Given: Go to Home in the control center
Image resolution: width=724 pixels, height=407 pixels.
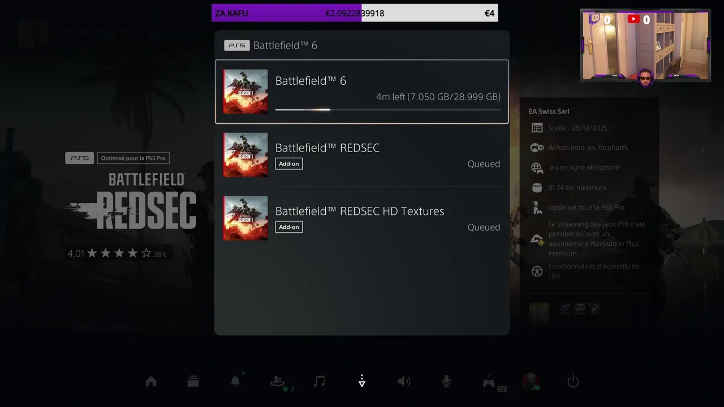Looking at the screenshot, I should tap(151, 382).
